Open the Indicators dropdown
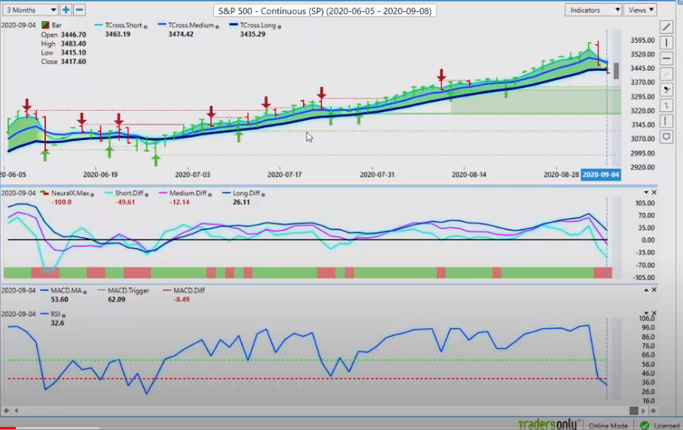683x430 pixels. (x=593, y=10)
